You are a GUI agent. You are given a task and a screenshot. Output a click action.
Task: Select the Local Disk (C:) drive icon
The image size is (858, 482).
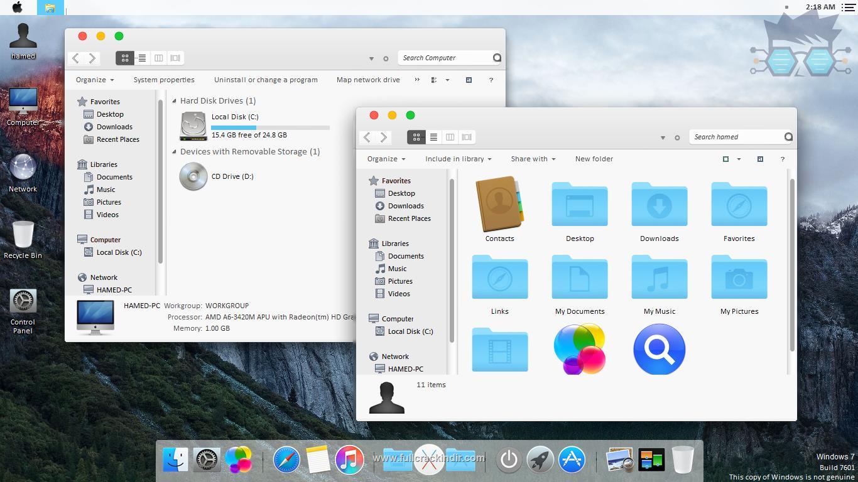193,126
